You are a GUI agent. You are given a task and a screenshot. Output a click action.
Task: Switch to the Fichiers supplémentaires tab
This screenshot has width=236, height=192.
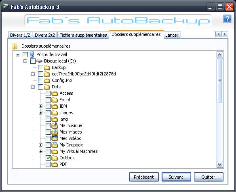pos(83,35)
